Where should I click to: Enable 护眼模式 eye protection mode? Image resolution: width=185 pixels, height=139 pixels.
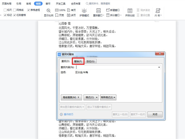point(84,12)
